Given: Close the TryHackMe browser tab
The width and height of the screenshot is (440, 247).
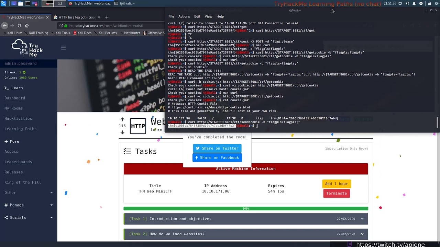Looking at the screenshot, I should [x=47, y=17].
